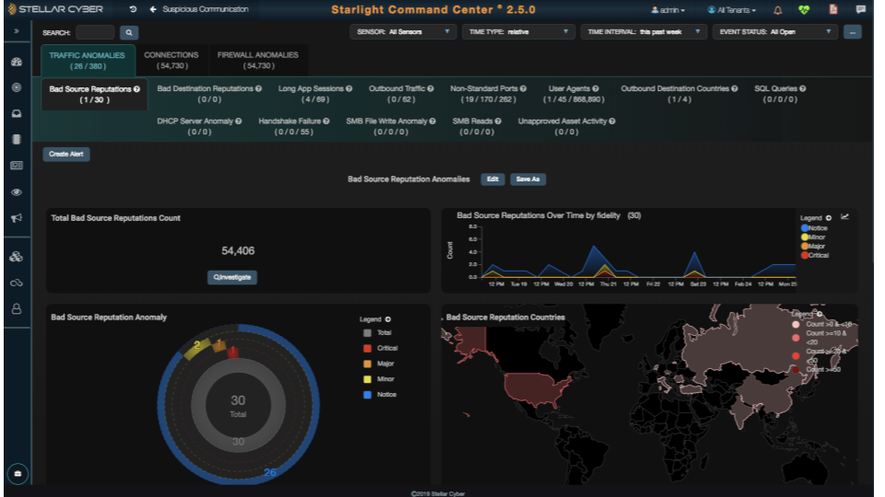This screenshot has width=885, height=497.
Task: Click the Save As button
Action: (x=527, y=179)
